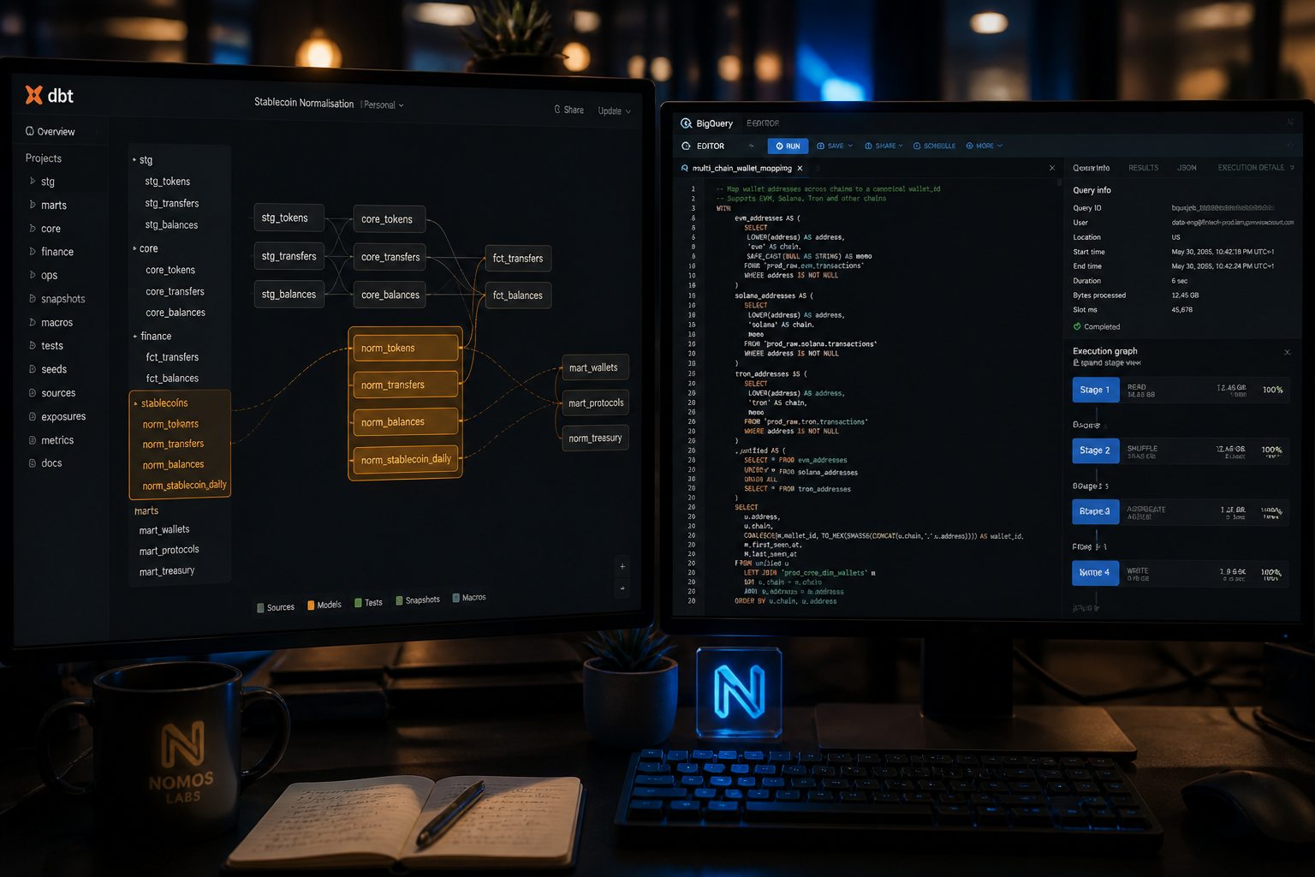Expand the stg project in Projects list

(x=33, y=182)
